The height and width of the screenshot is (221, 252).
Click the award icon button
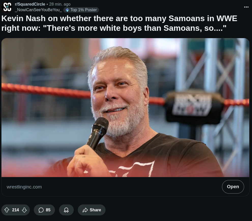pos(66,210)
